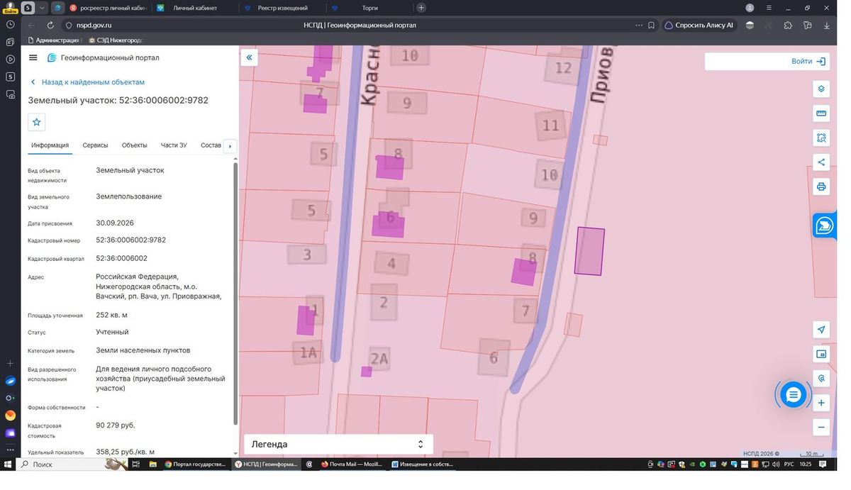Open browser downloads
The width and height of the screenshot is (851, 490).
tap(827, 26)
